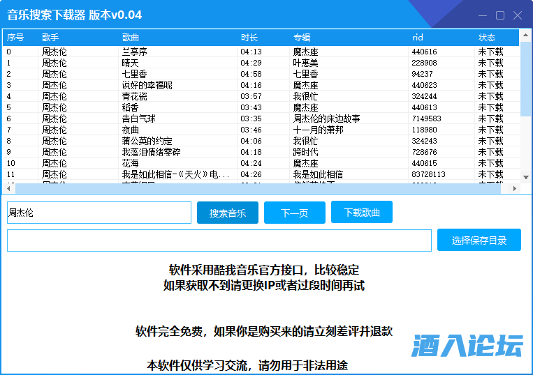
Task: Select the 时长 column header
Action: (x=249, y=38)
